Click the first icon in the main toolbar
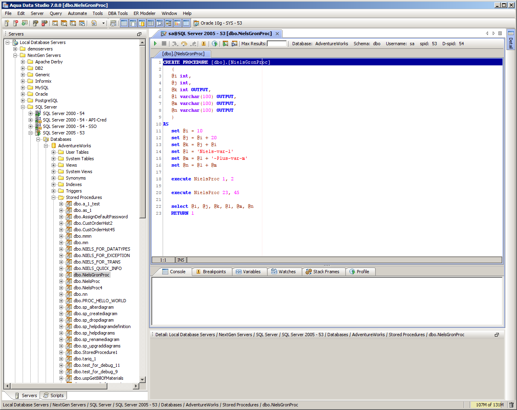 [x=7, y=23]
